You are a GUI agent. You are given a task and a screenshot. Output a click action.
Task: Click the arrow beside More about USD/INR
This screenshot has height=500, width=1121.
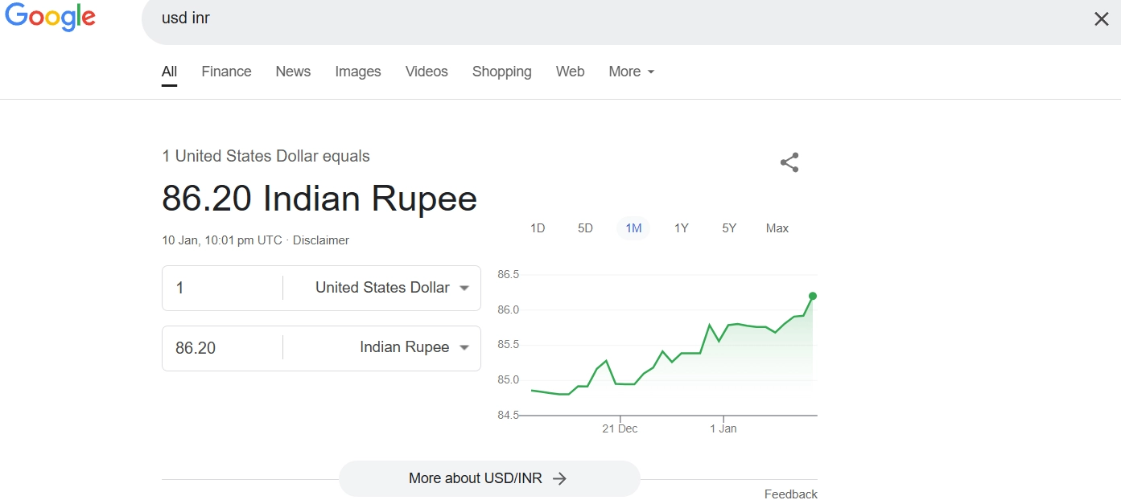pyautogui.click(x=560, y=478)
